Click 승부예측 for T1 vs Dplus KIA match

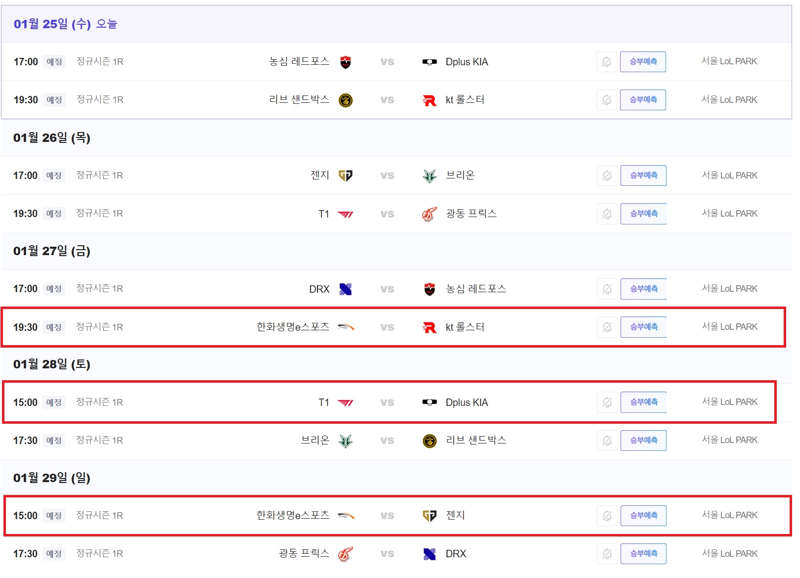(643, 402)
